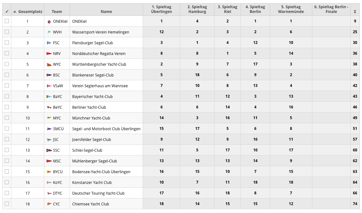Tick the checkbox for Berliner Yacht-Club

7,107
